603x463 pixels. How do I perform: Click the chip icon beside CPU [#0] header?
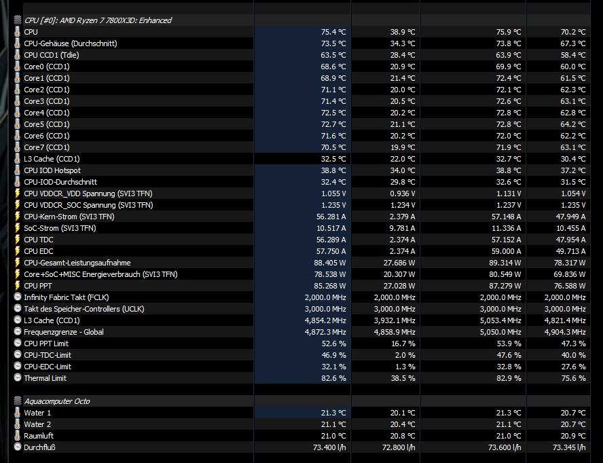click(17, 20)
